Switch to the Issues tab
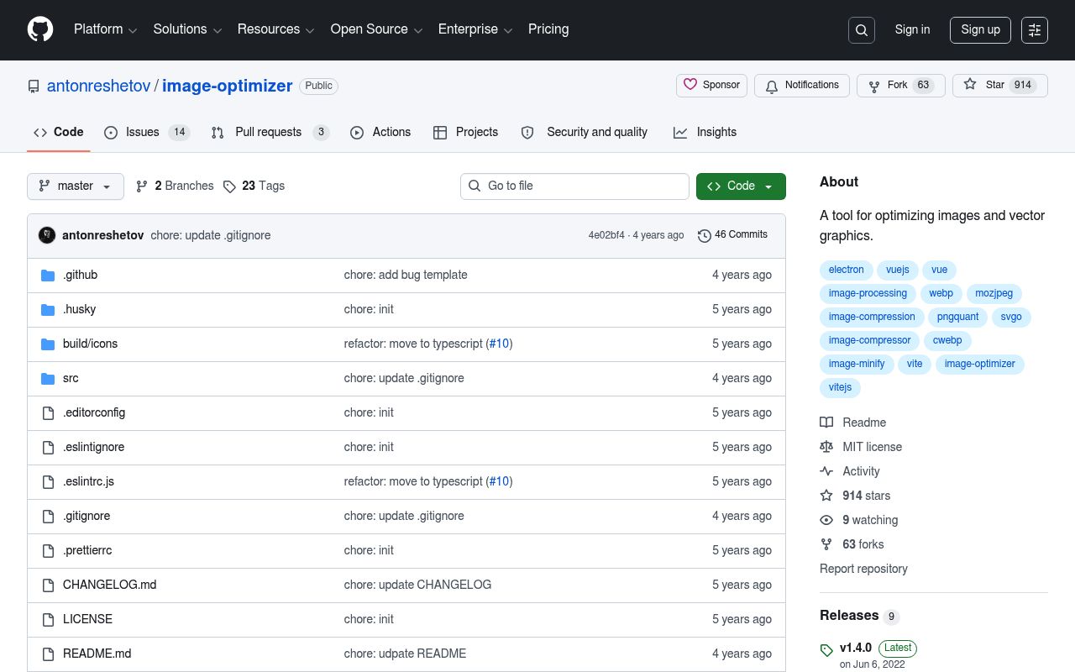This screenshot has width=1075, height=672. click(142, 132)
